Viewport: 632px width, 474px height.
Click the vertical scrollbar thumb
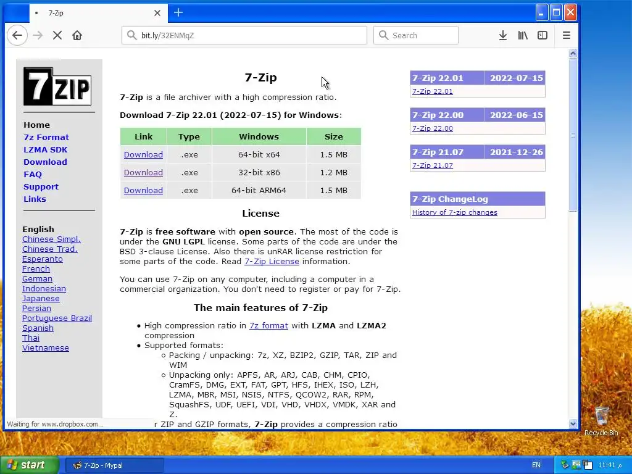[x=573, y=135]
